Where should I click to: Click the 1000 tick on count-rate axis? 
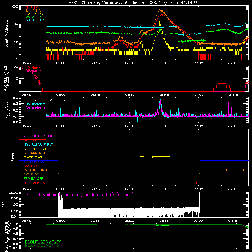coord(14,7)
